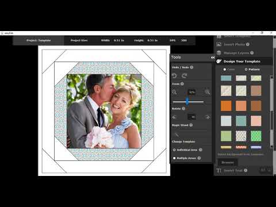Rotate left using the rotate icon

click(x=174, y=117)
